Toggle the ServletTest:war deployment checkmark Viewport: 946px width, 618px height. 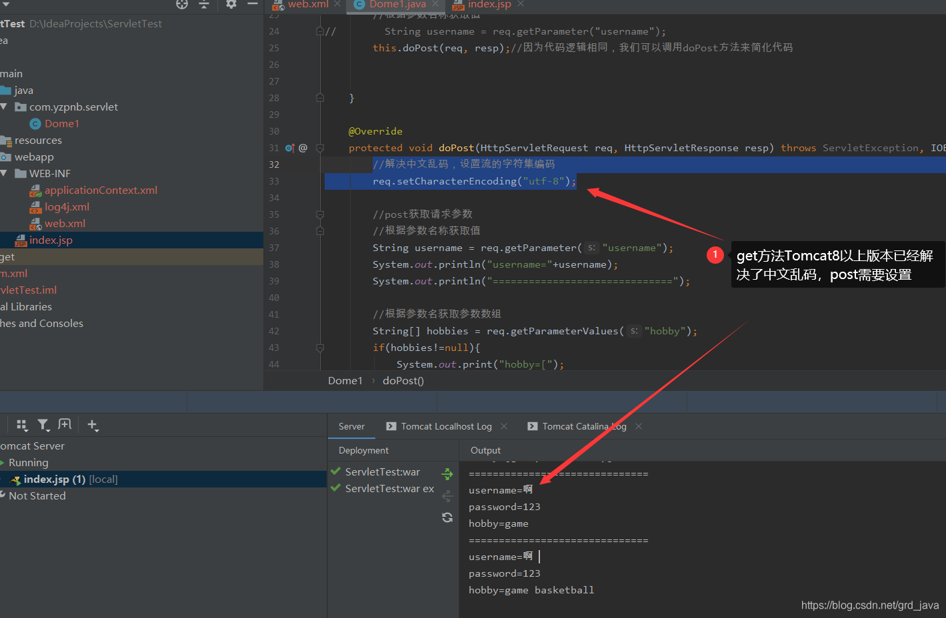336,471
